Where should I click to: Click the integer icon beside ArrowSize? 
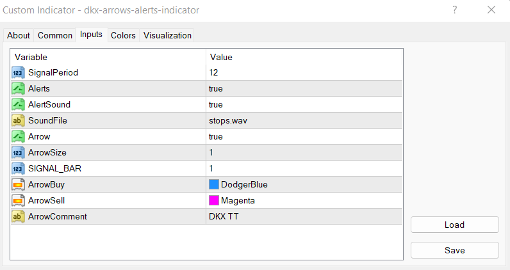click(18, 152)
